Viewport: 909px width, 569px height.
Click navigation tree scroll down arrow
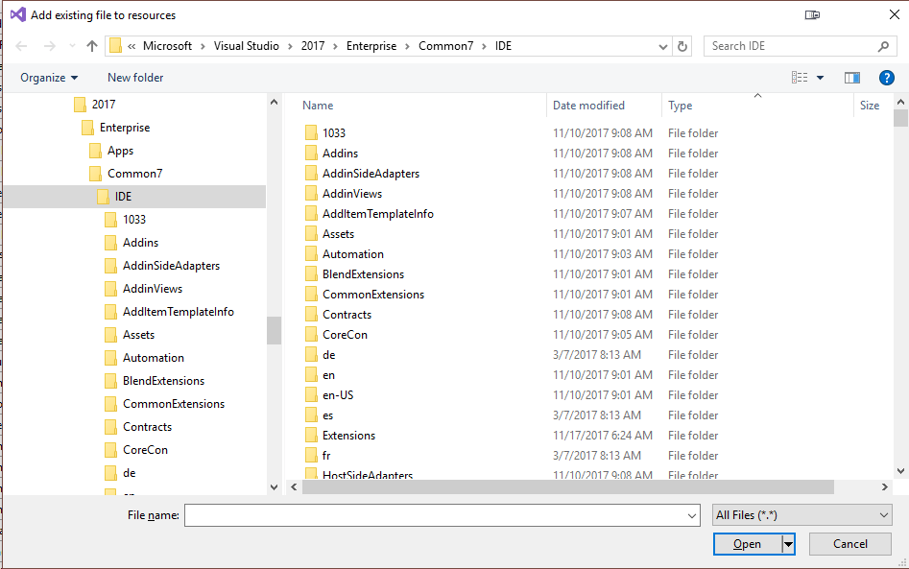click(x=275, y=487)
